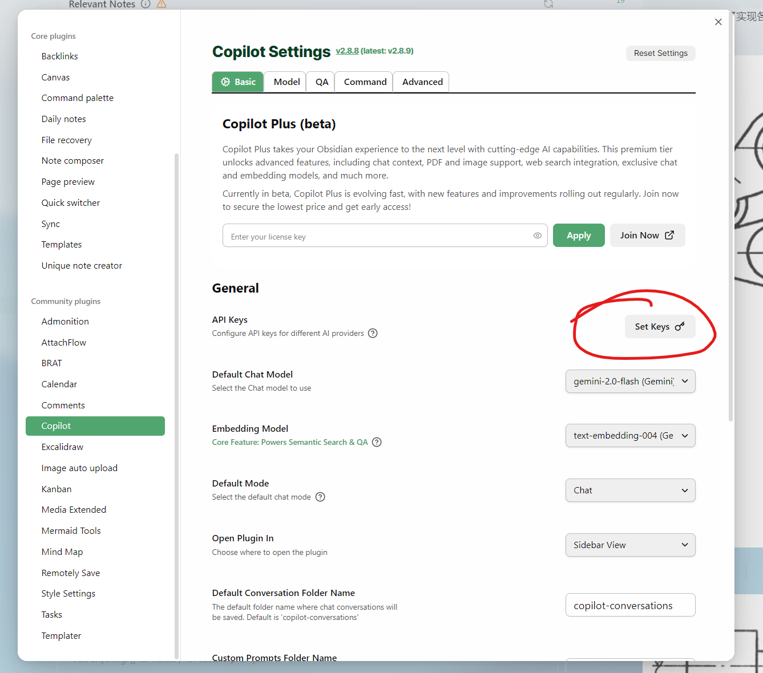Screen dimensions: 763x673
Task: Open Media Extended settings
Action: click(x=95, y=509)
